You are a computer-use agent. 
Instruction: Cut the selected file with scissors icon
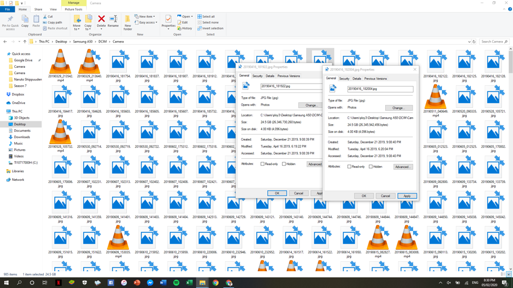(48, 16)
